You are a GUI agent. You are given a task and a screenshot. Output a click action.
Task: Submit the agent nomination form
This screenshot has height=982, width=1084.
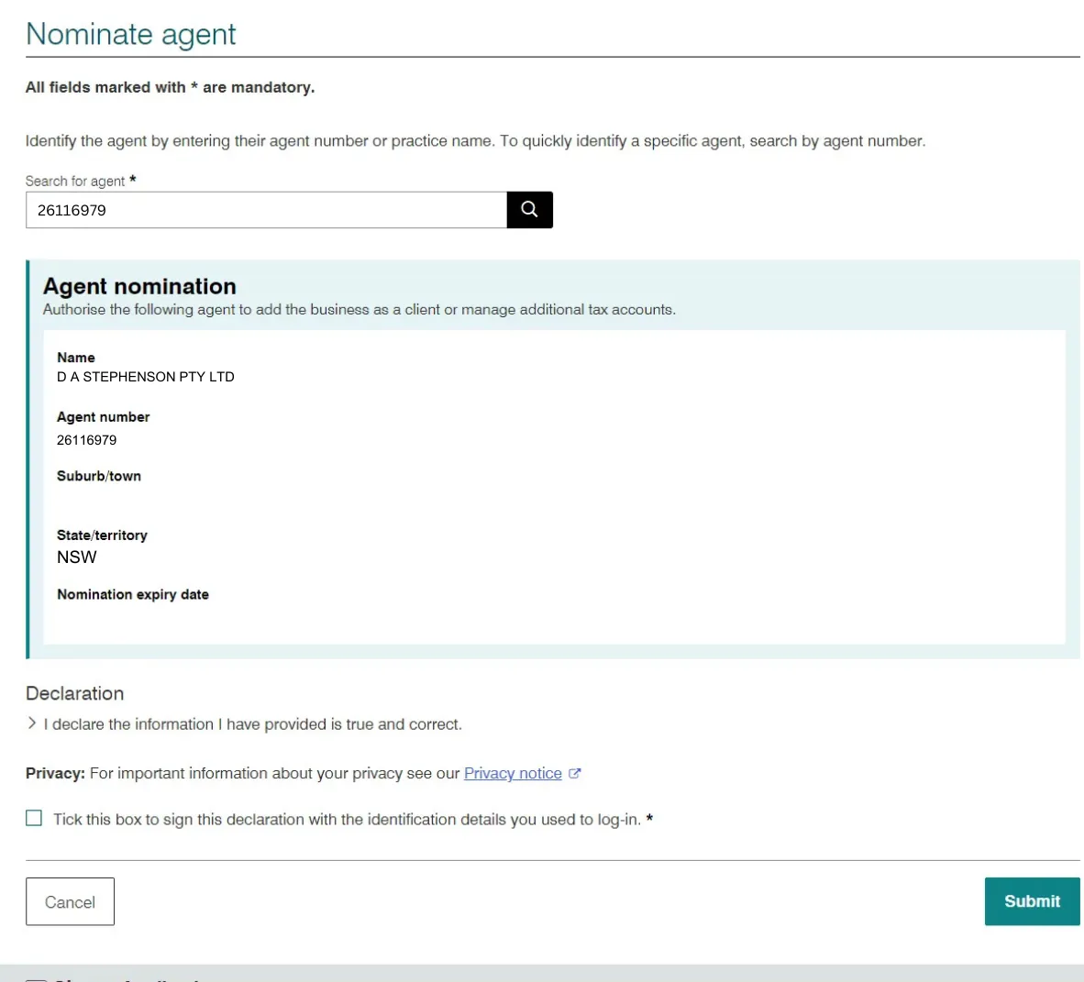(x=1032, y=901)
